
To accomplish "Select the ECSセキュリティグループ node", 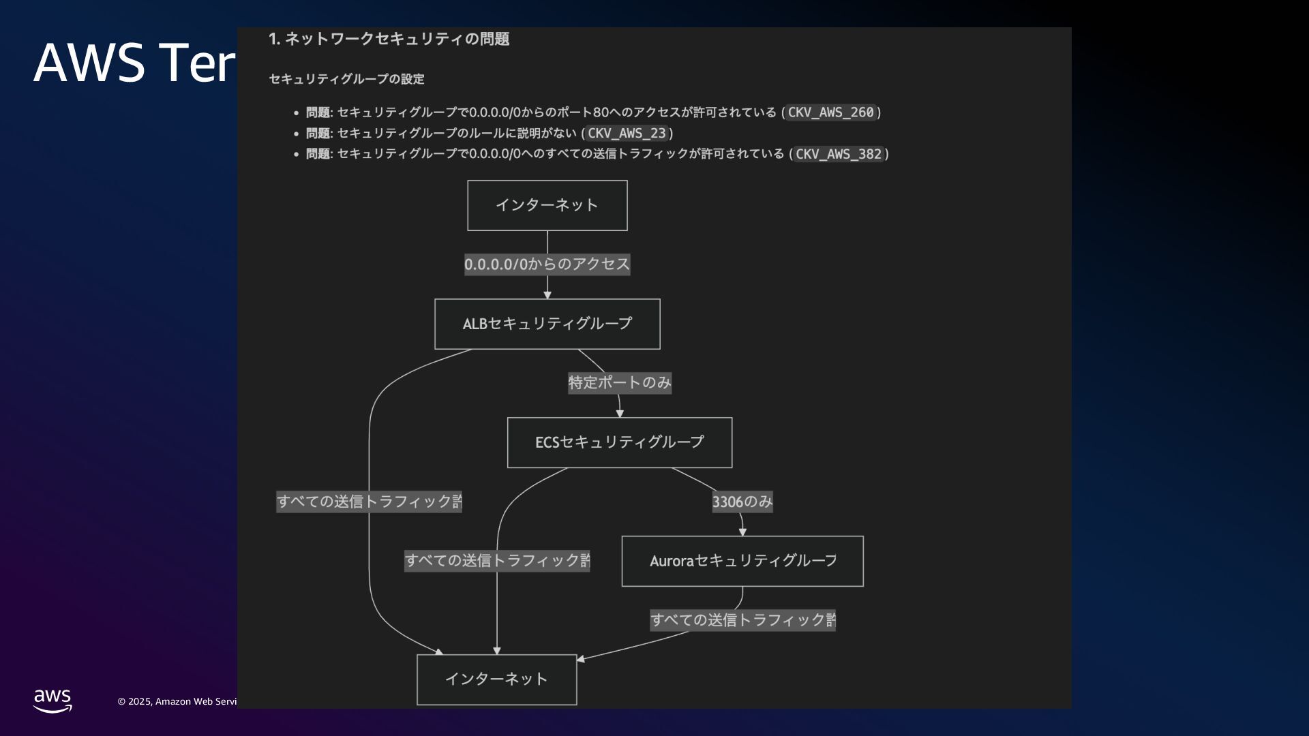I will point(619,442).
